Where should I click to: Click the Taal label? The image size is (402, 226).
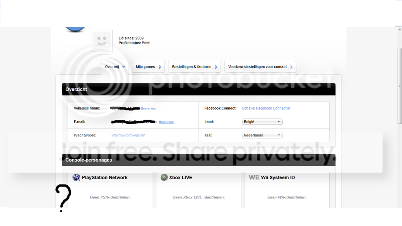pos(208,135)
